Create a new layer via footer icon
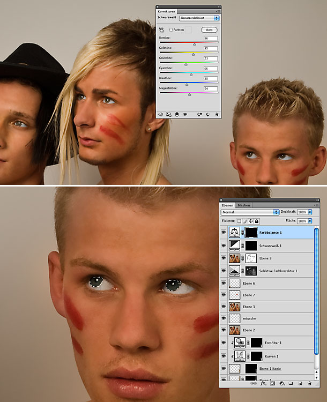 [300, 383]
